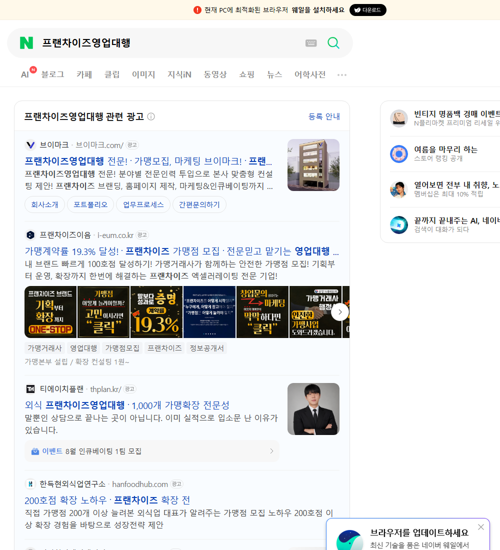Image resolution: width=500 pixels, height=550 pixels.
Task: Open the i-eum.co.kr URL link
Action: pyautogui.click(x=115, y=235)
